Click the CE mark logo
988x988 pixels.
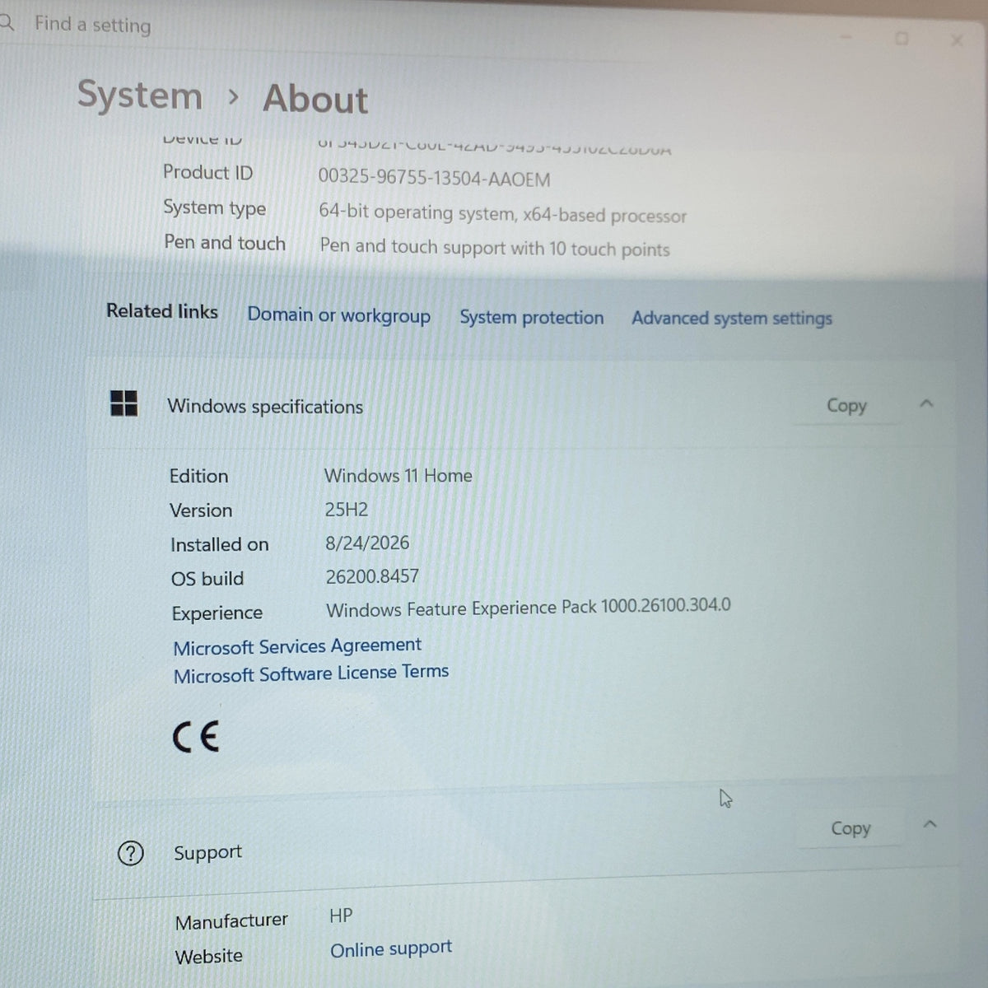[x=196, y=736]
